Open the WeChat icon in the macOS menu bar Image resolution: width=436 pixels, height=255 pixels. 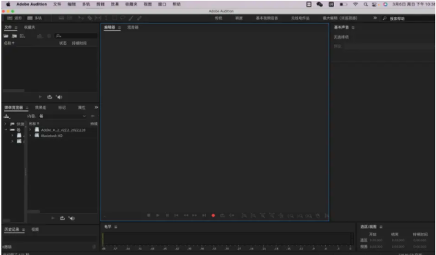coord(320,4)
